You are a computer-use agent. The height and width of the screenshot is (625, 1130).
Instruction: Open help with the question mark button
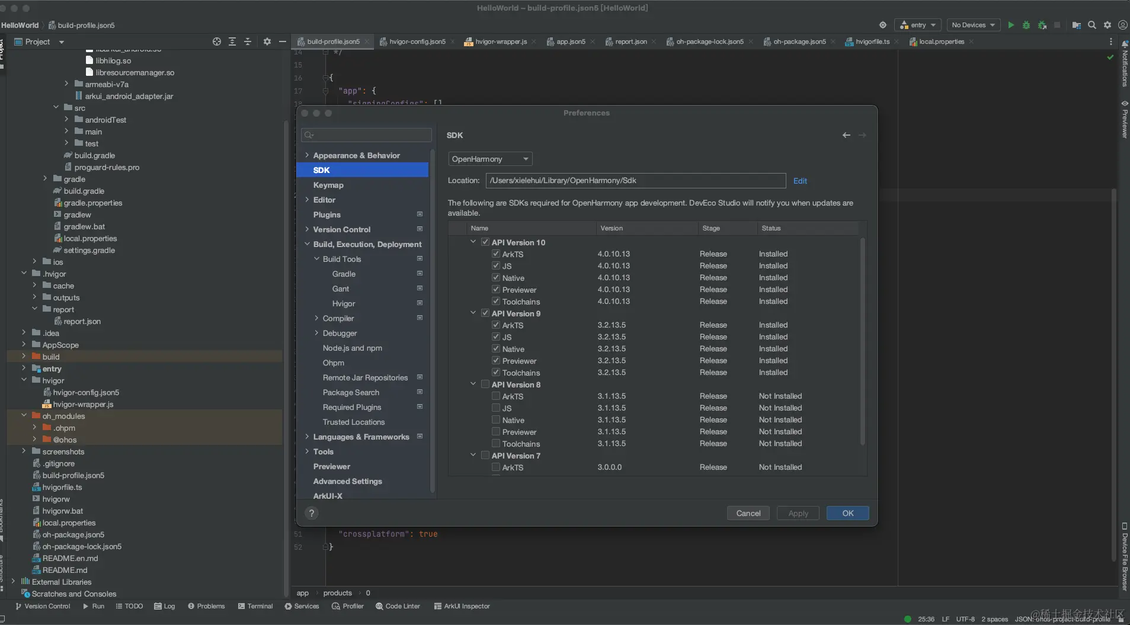point(312,513)
